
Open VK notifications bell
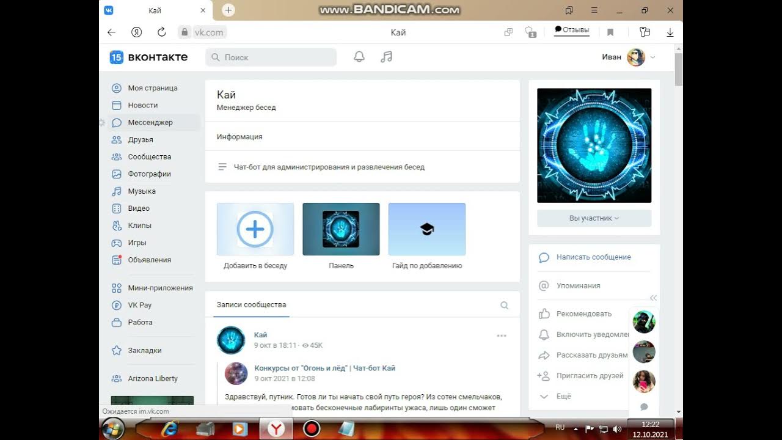point(359,57)
